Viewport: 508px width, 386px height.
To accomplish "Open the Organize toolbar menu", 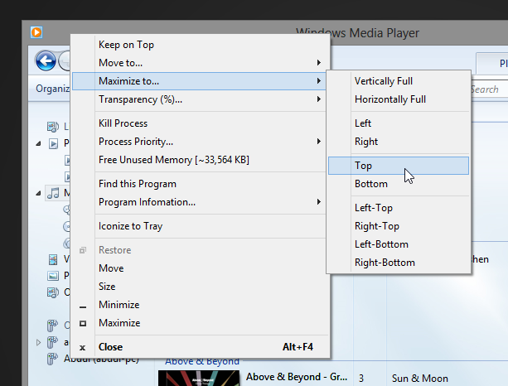I will pyautogui.click(x=53, y=89).
